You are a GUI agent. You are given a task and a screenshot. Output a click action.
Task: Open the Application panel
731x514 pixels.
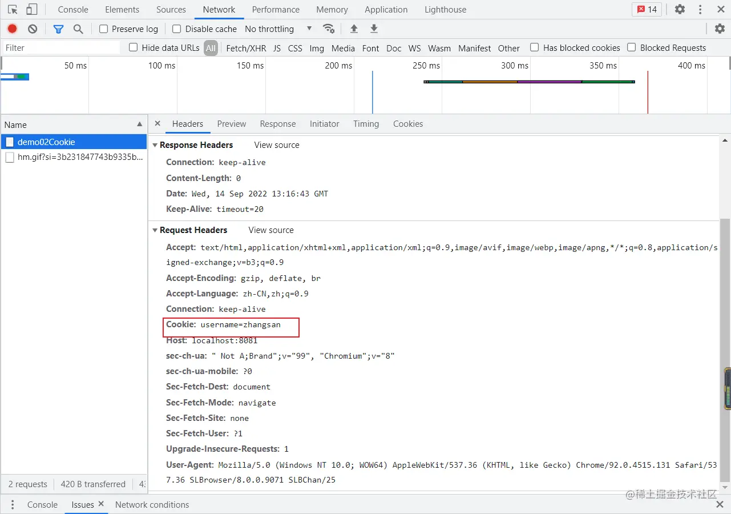(x=386, y=9)
